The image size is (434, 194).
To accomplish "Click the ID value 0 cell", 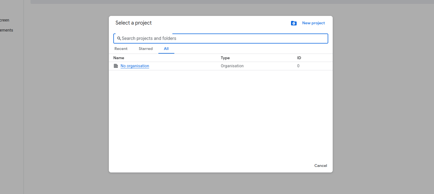I will pyautogui.click(x=298, y=66).
